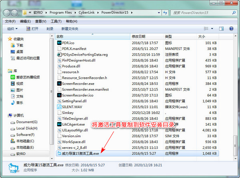Image resolution: width=240 pixels, height=178 pixels.
Task: Click the 新建文件夹 button
Action: point(70,29)
